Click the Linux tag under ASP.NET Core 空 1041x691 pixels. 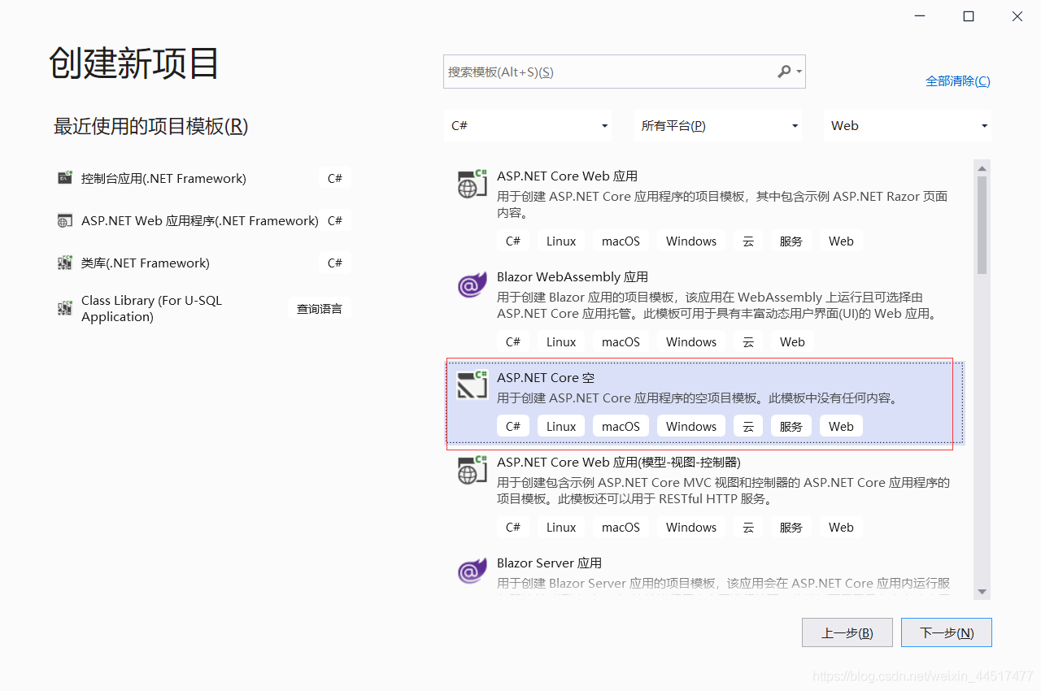coord(560,425)
